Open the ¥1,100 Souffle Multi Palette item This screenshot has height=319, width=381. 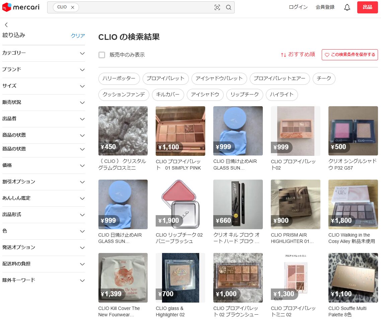click(353, 285)
